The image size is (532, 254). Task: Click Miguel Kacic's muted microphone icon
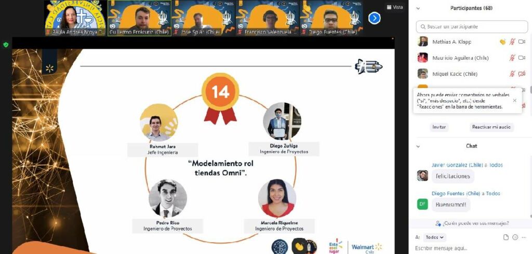pos(512,74)
